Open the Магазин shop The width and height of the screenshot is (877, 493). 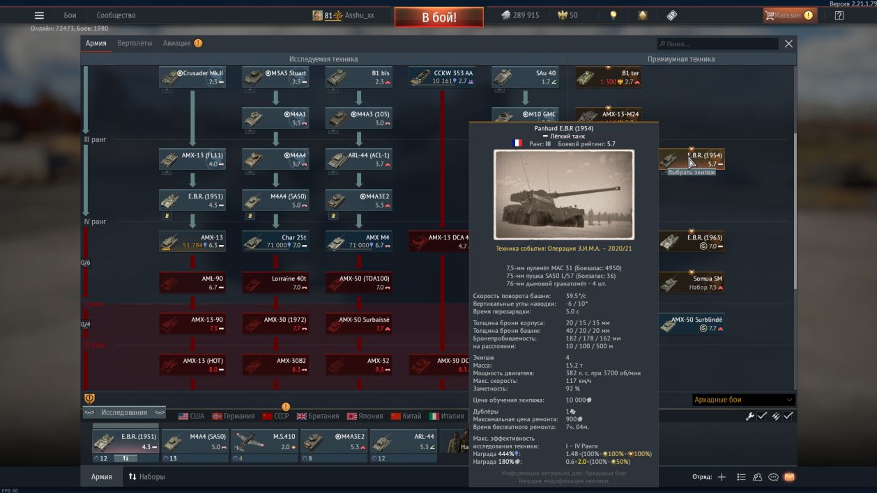pyautogui.click(x=790, y=15)
